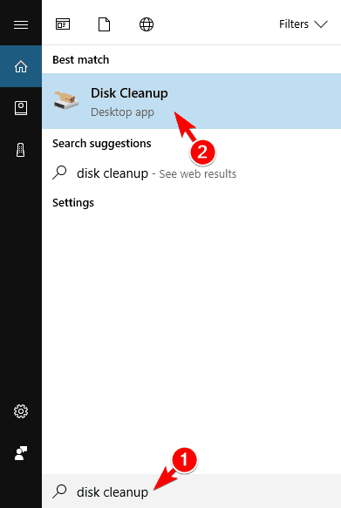Click the chevron beside Filters
The height and width of the screenshot is (508, 341).
click(321, 24)
